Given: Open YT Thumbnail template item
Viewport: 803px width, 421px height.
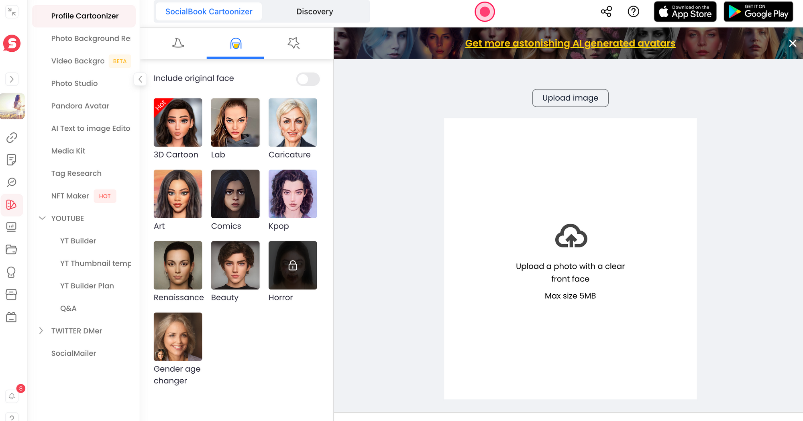Looking at the screenshot, I should coord(96,263).
